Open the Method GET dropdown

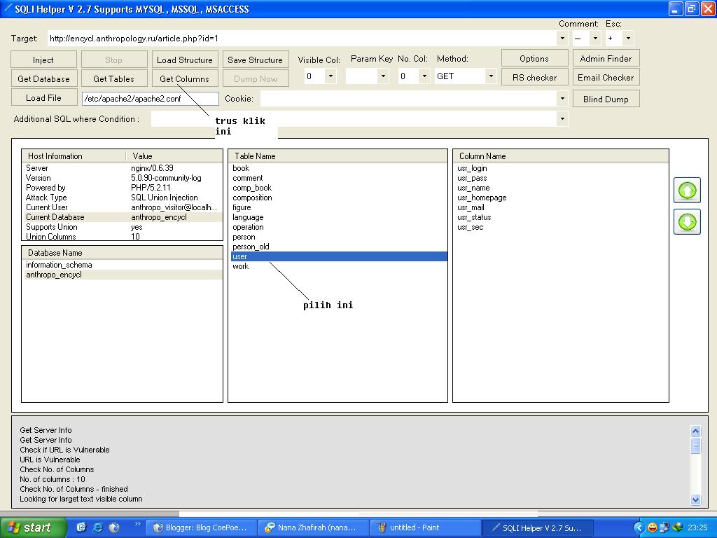coord(491,76)
